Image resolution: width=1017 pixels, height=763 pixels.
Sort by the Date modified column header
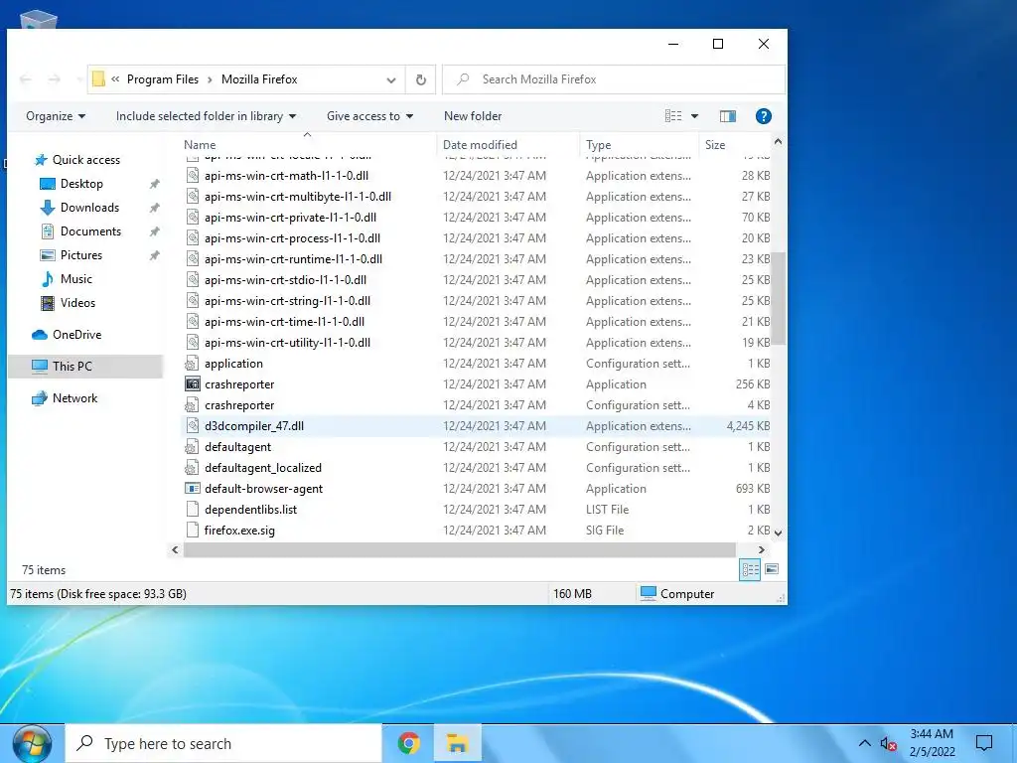coord(508,145)
